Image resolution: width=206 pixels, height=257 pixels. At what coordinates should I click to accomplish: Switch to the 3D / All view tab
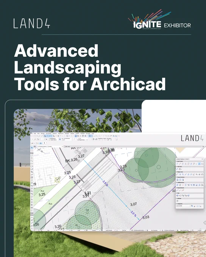point(68,147)
